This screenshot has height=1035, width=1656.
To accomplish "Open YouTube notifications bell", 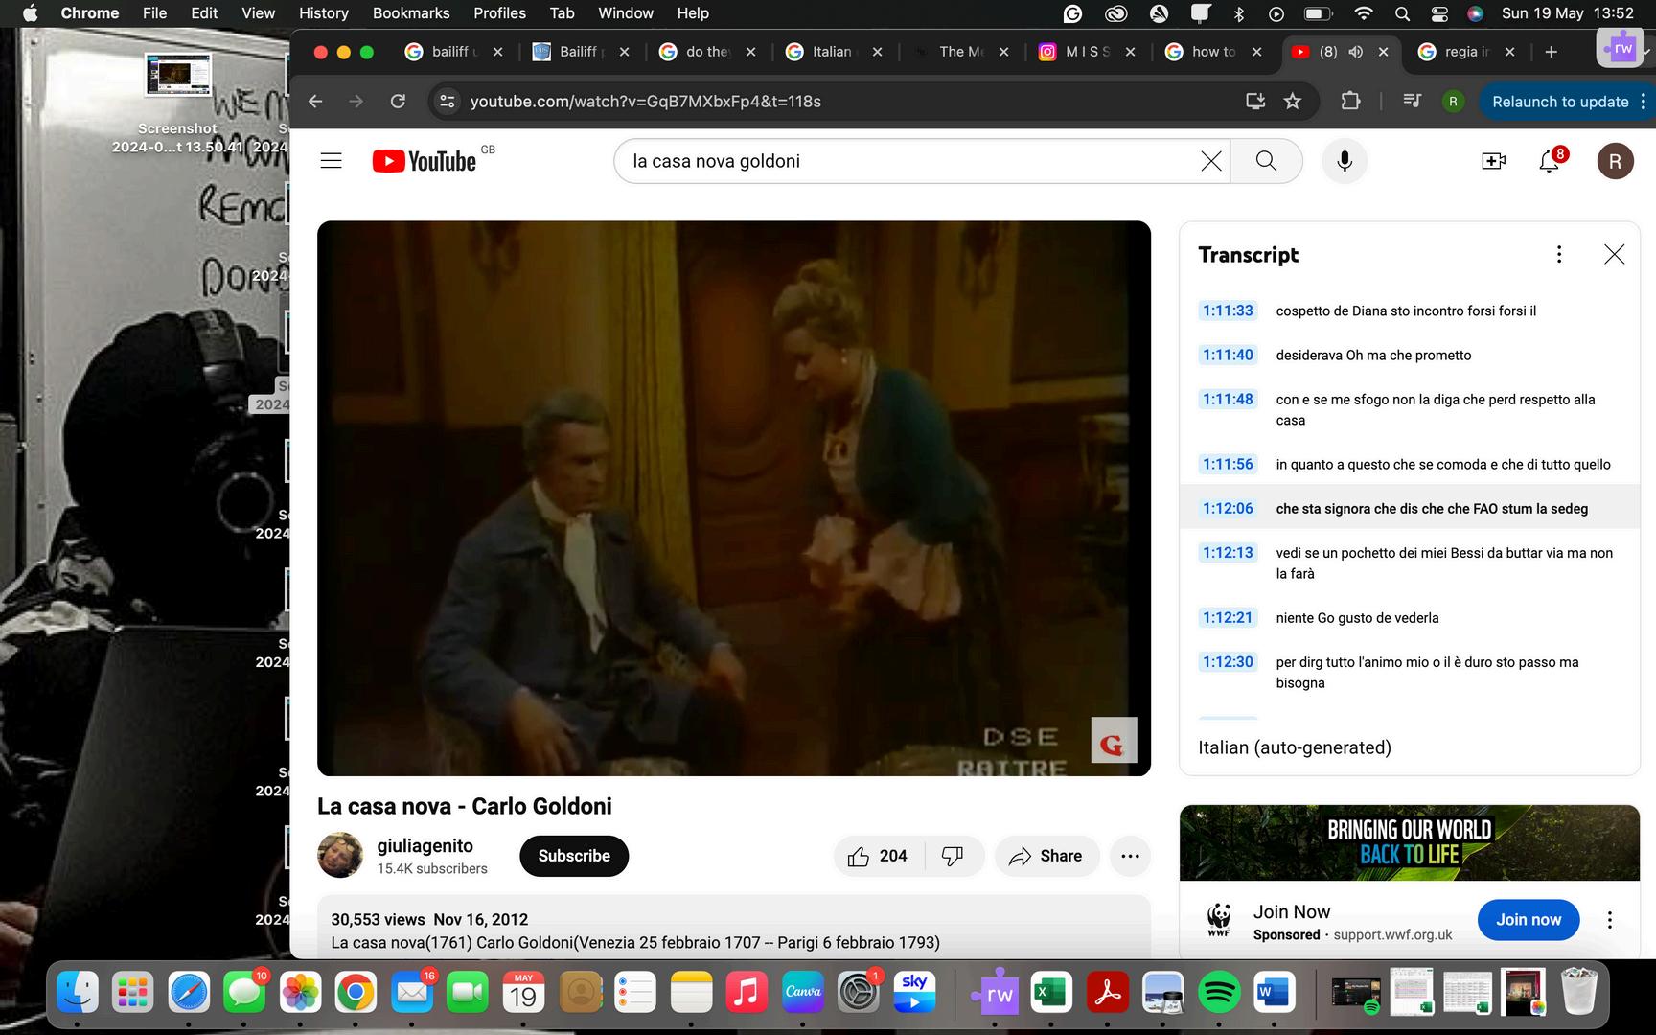I will tap(1550, 160).
